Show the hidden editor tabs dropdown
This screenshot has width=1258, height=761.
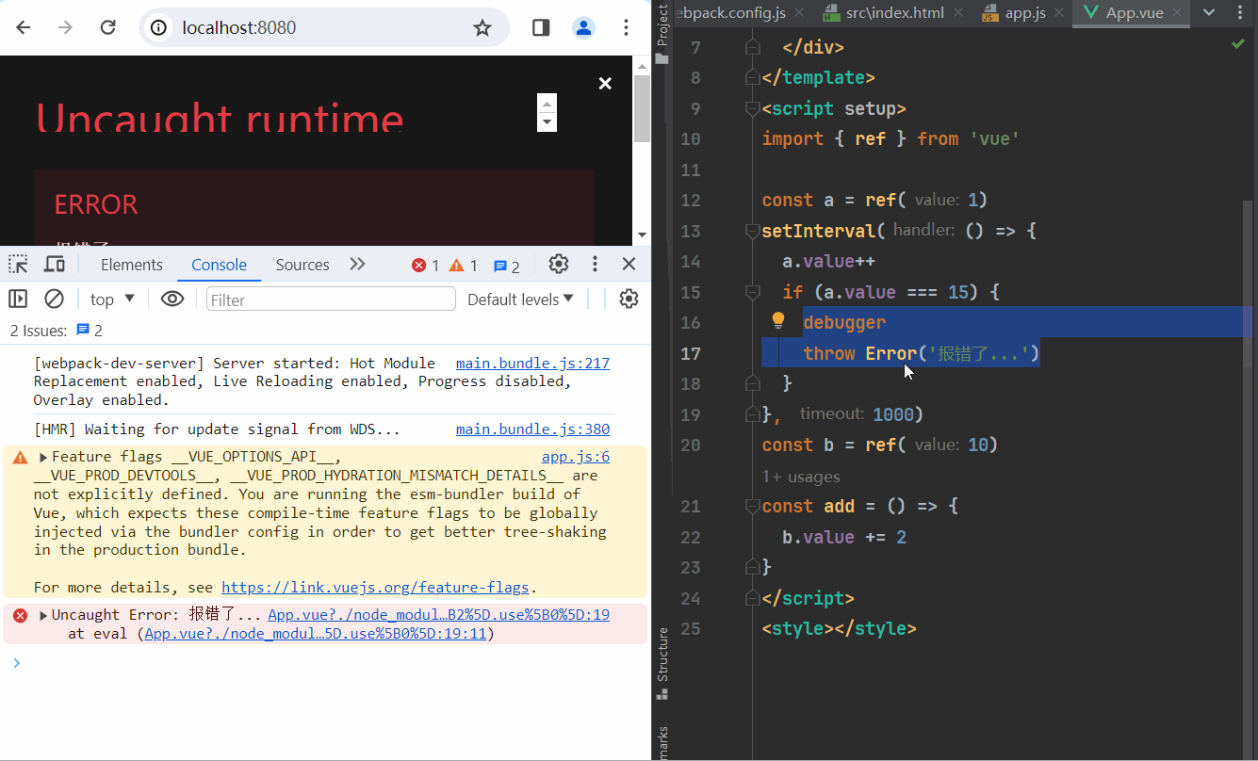click(x=1209, y=12)
